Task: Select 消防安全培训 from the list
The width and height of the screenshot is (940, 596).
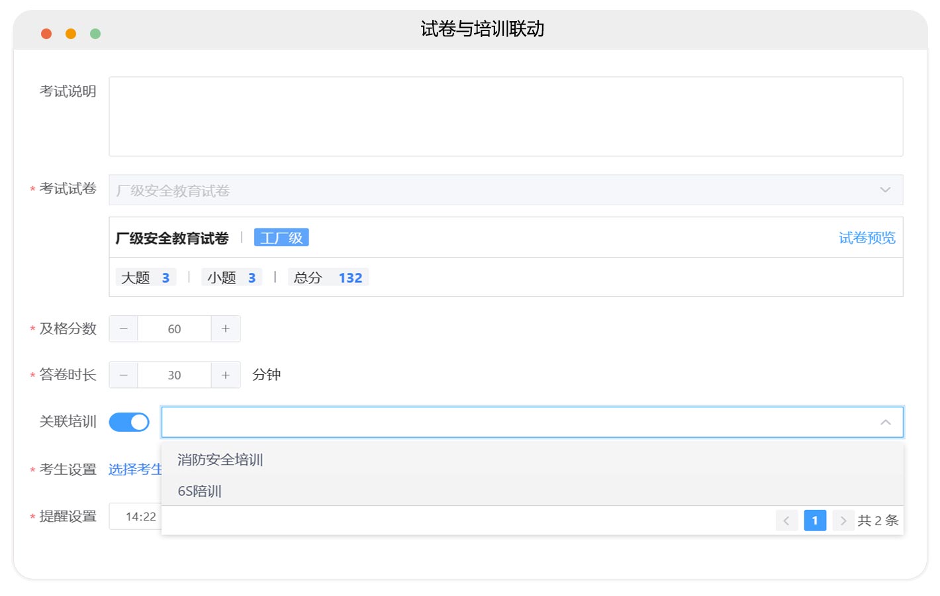Action: click(220, 460)
